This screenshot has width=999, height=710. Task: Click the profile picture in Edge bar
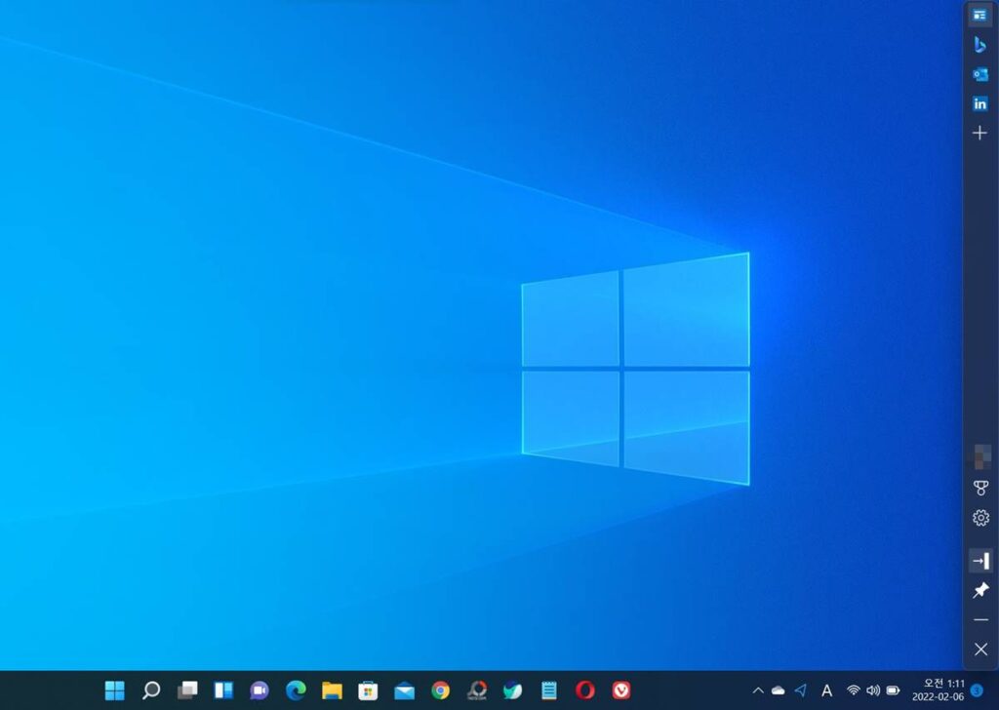pos(980,455)
